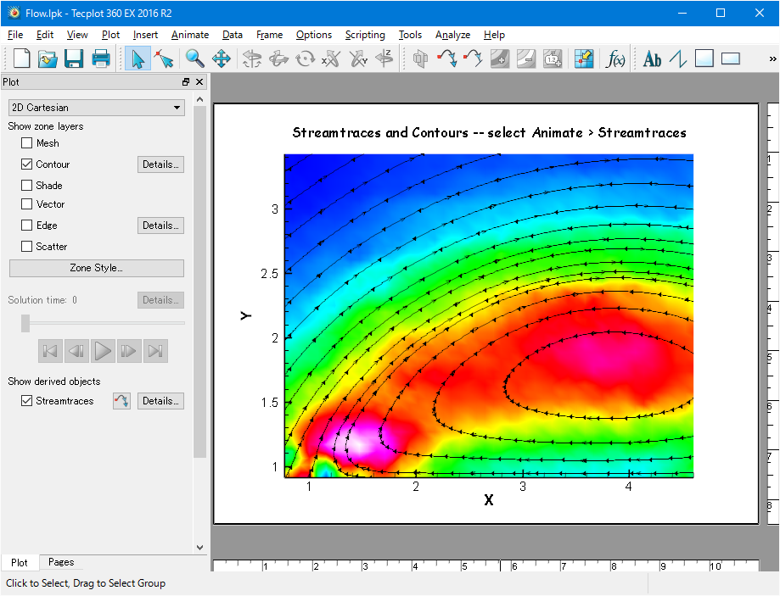Open Streamtraces Details button

(160, 401)
